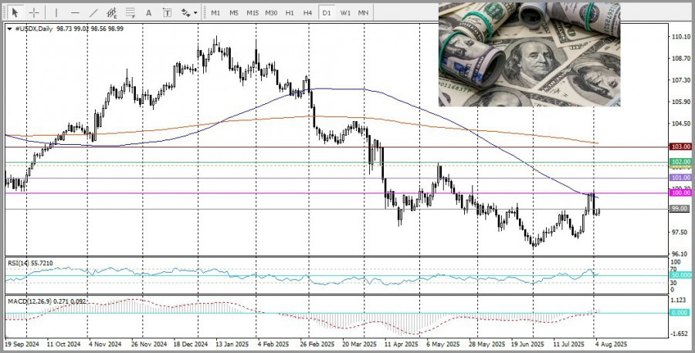Open the arrows tool dropdown arrow
Screen dimensions: 695x353
pos(196,13)
